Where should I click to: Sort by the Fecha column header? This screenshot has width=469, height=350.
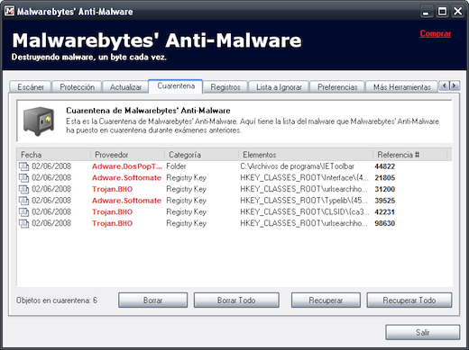click(53, 155)
